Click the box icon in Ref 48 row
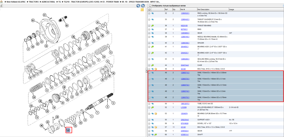This screenshot has height=137, width=284. pyautogui.click(x=156, y=69)
